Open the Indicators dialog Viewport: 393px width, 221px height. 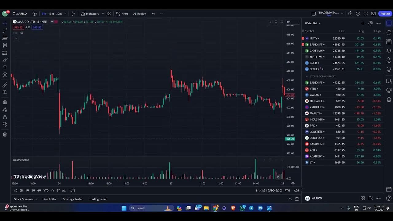(x=90, y=14)
